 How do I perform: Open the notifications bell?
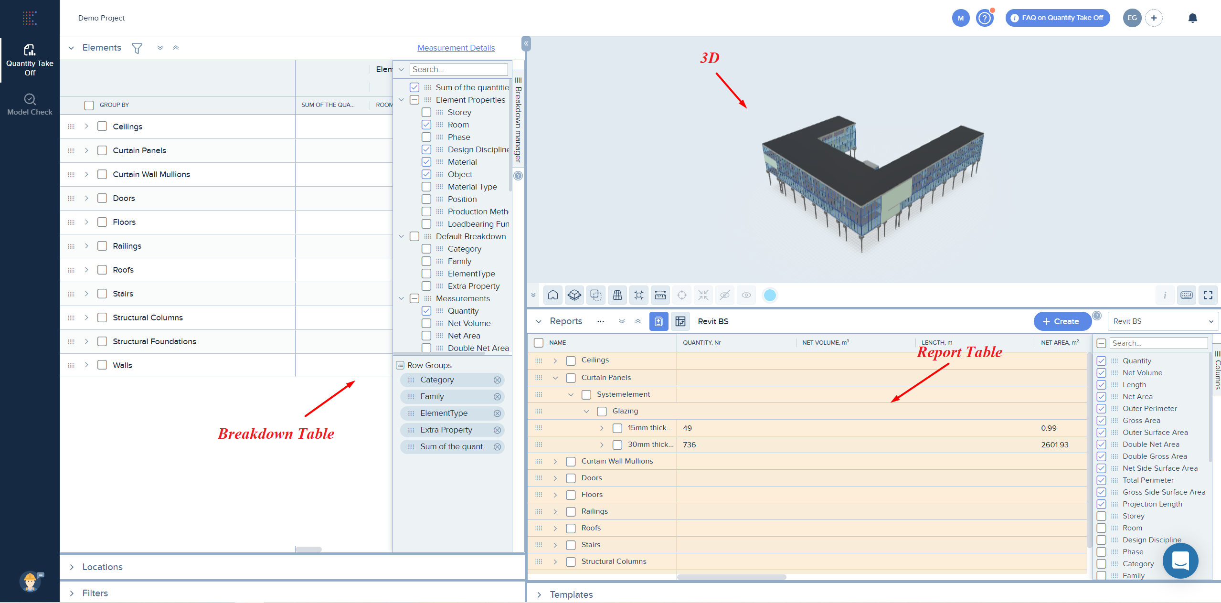[1192, 18]
